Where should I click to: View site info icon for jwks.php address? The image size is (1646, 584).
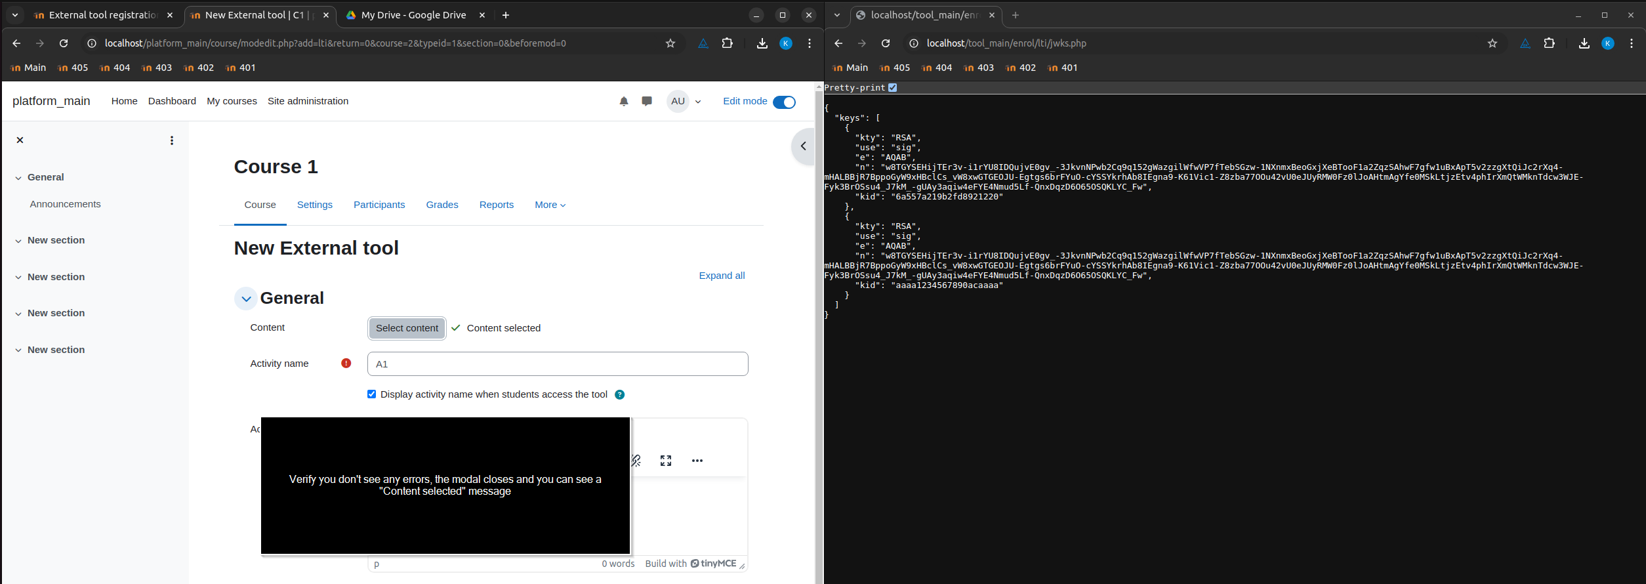(x=914, y=43)
